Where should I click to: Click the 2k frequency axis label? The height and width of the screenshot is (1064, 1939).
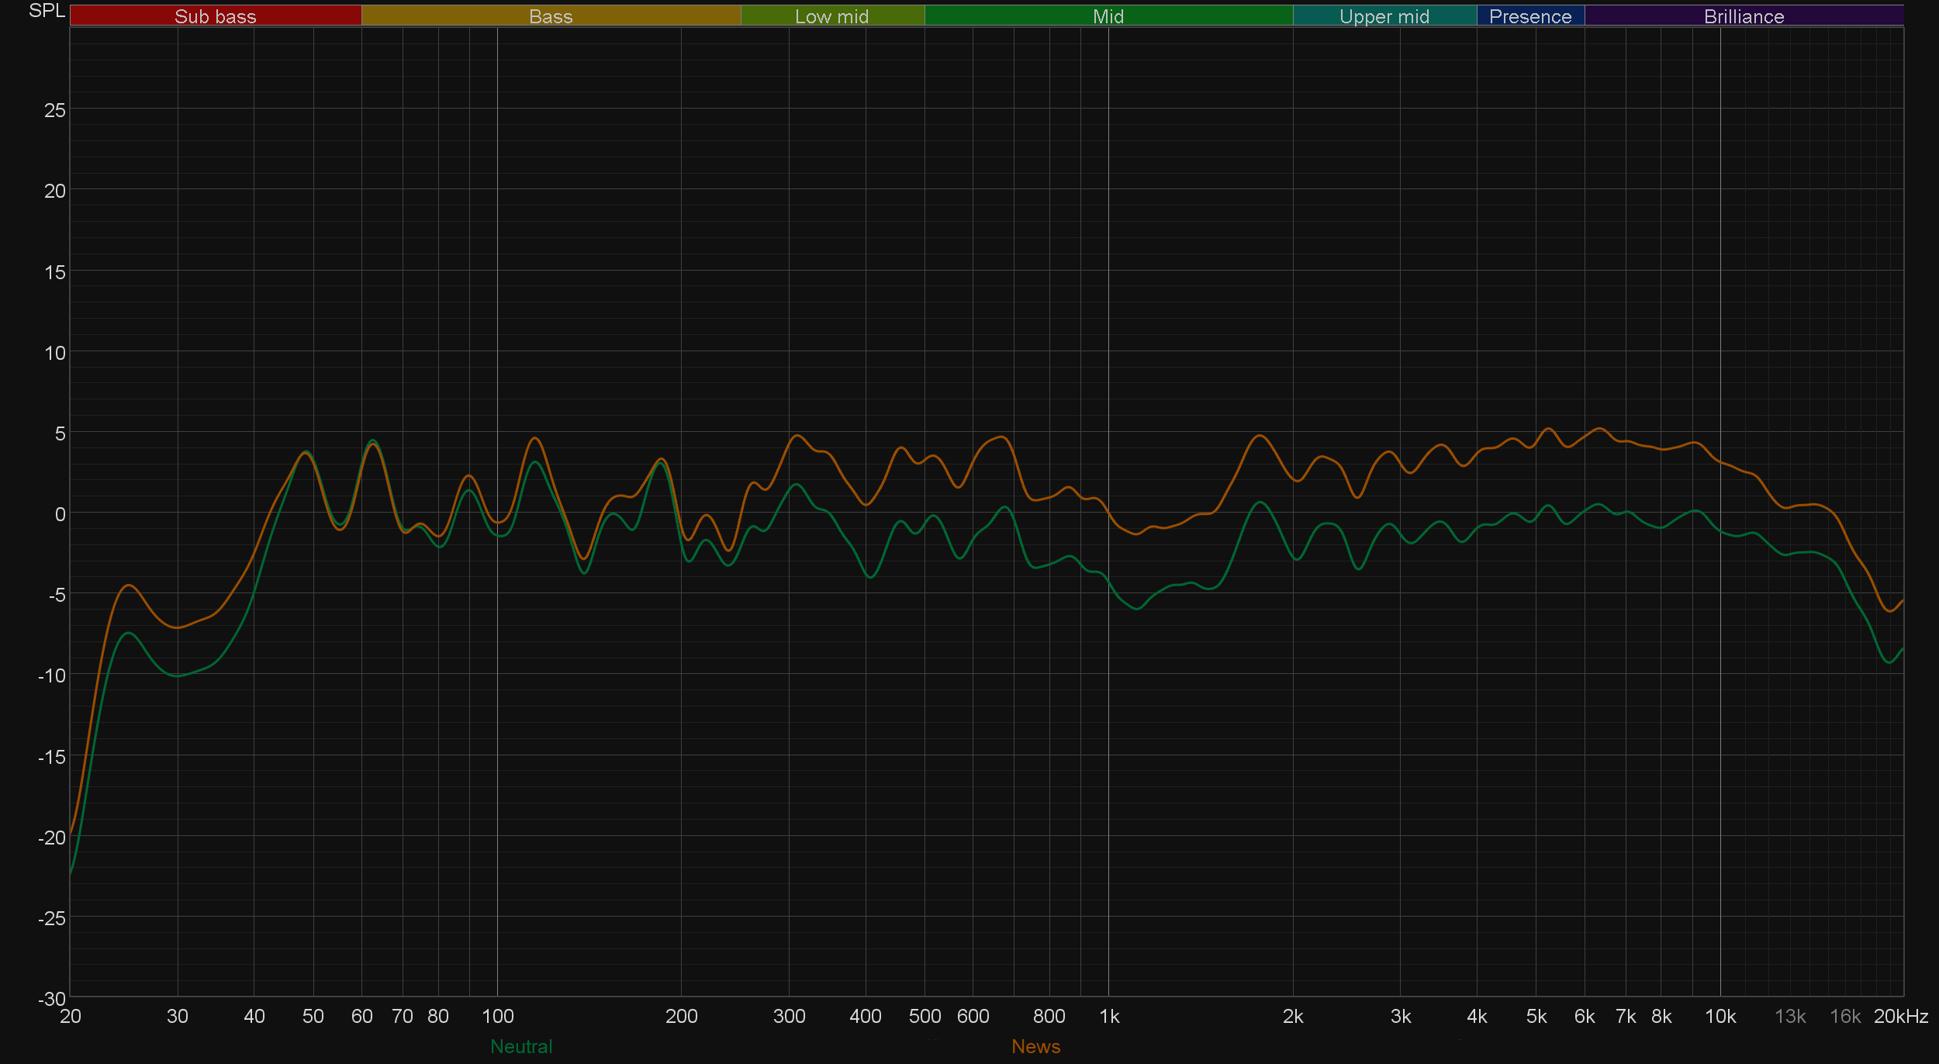[1292, 1016]
